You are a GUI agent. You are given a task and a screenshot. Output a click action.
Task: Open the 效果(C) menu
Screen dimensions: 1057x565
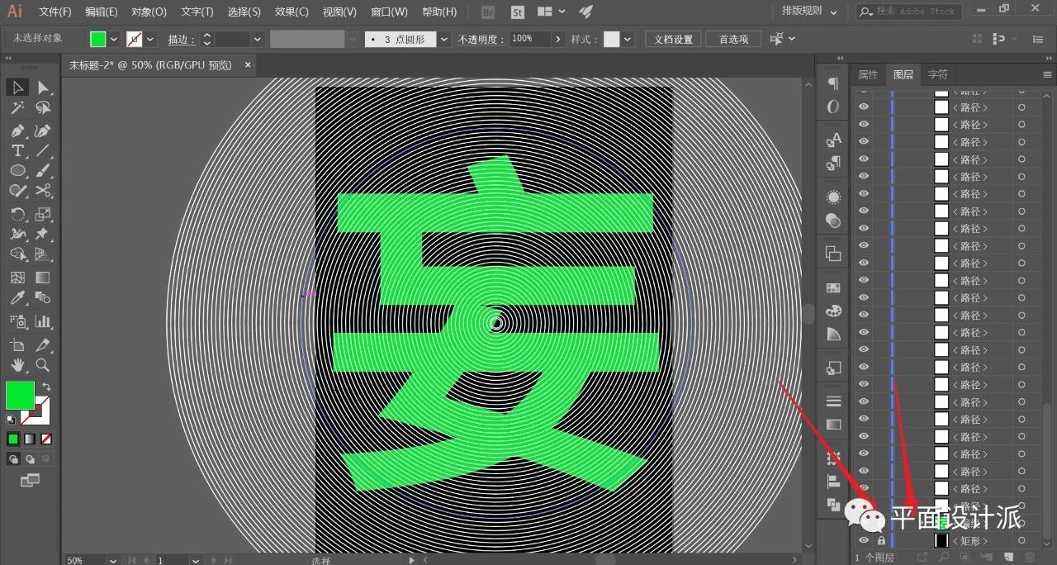[x=292, y=12]
